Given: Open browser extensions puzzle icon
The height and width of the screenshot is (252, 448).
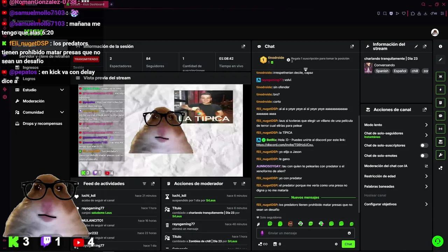Looking at the screenshot, I should 413,14.
